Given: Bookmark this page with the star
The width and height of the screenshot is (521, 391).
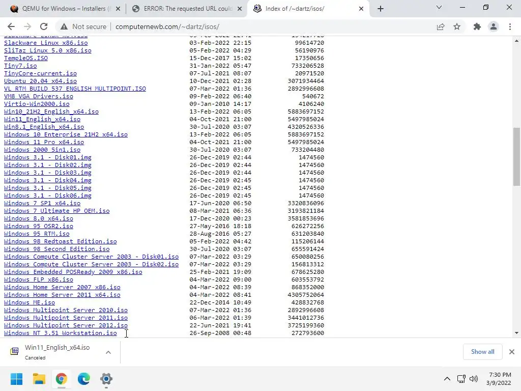Looking at the screenshot, I should coord(457,26).
